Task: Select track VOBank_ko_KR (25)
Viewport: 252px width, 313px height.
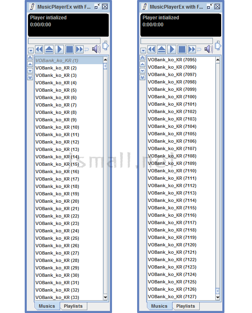Action: (69, 238)
